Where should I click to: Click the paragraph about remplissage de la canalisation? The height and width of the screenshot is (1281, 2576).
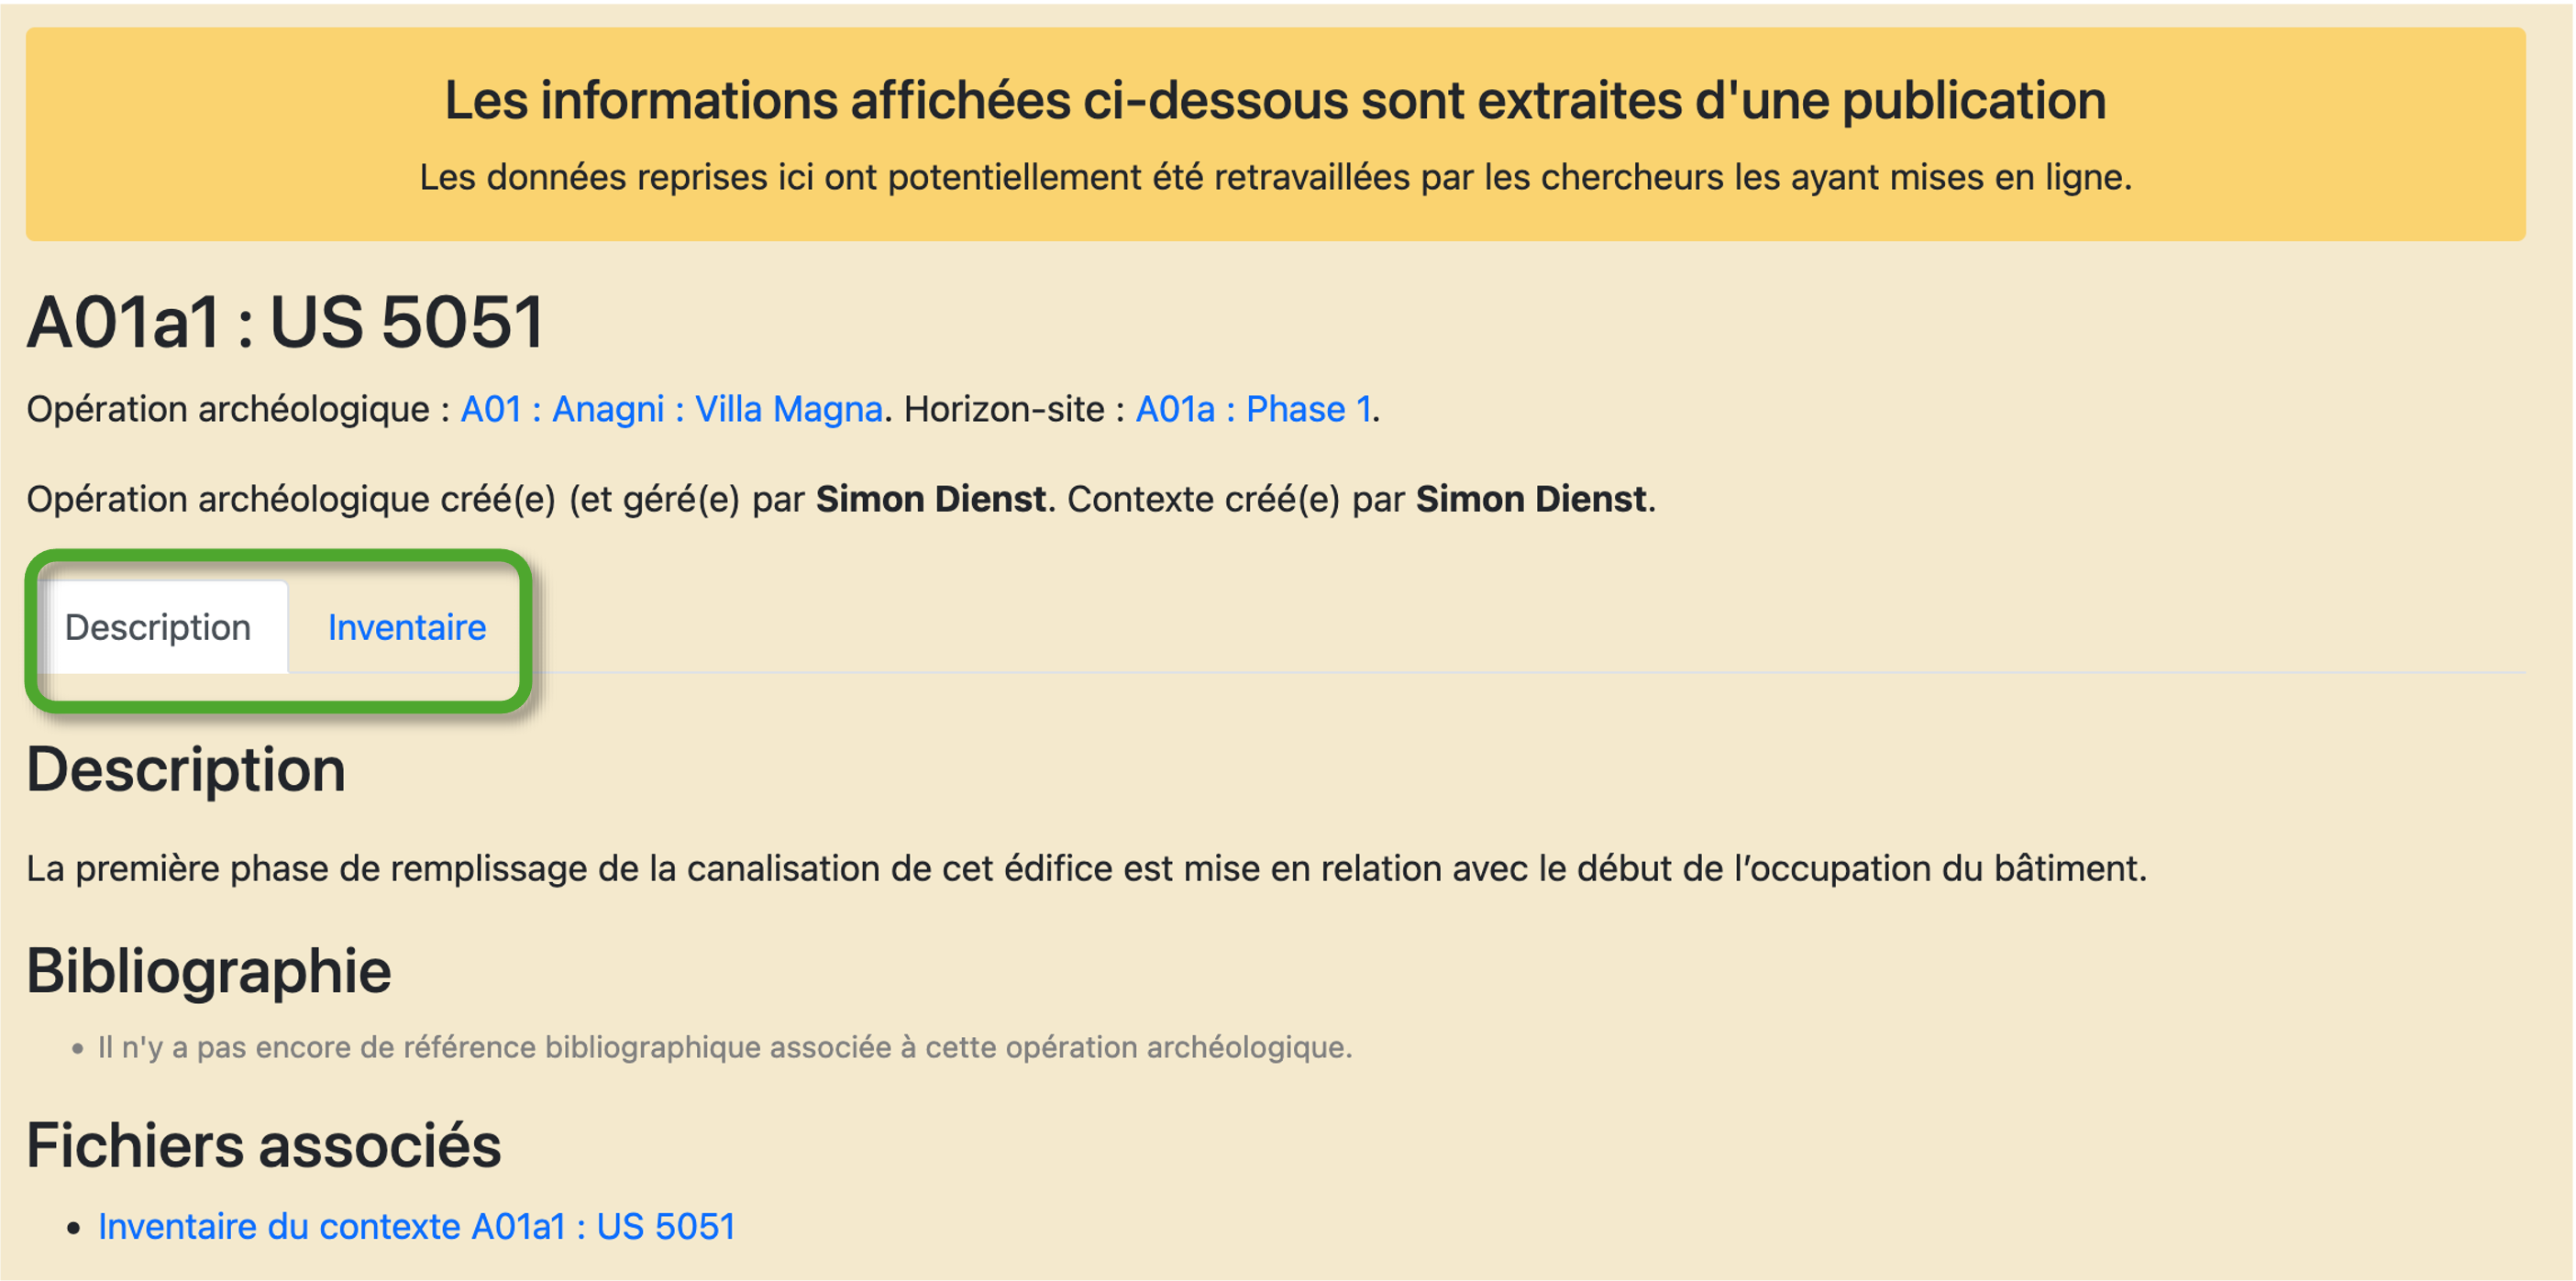click(x=1086, y=868)
